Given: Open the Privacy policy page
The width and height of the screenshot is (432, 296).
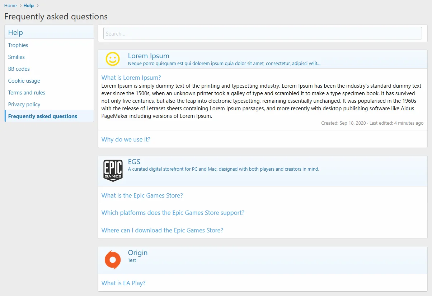Looking at the screenshot, I should [x=24, y=105].
